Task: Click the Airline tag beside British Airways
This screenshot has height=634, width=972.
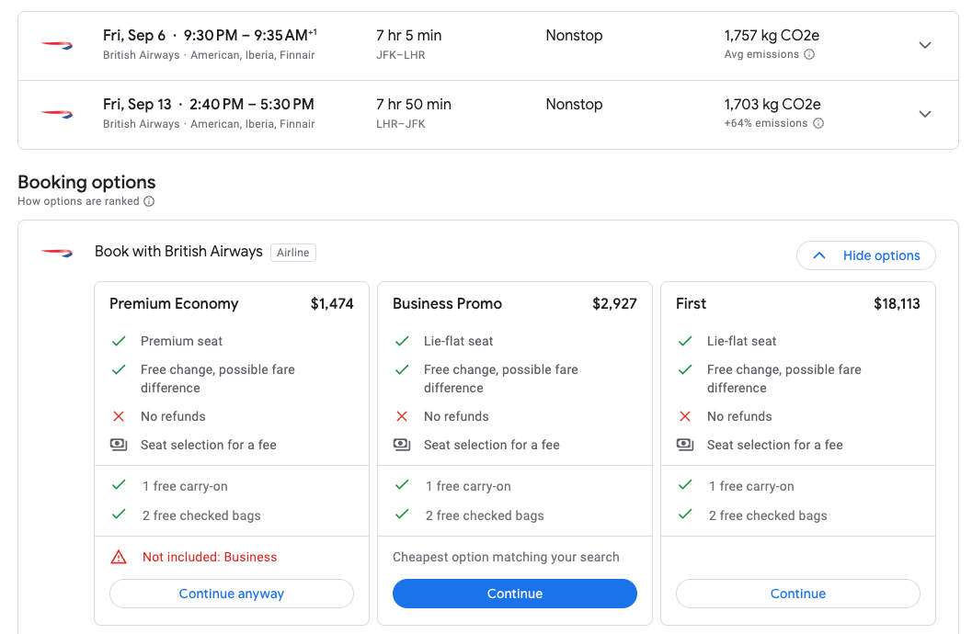Action: tap(293, 253)
